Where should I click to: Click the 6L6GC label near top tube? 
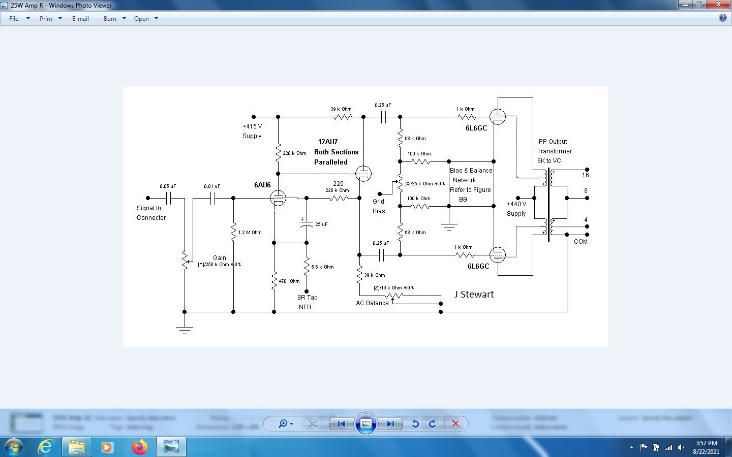(x=476, y=128)
